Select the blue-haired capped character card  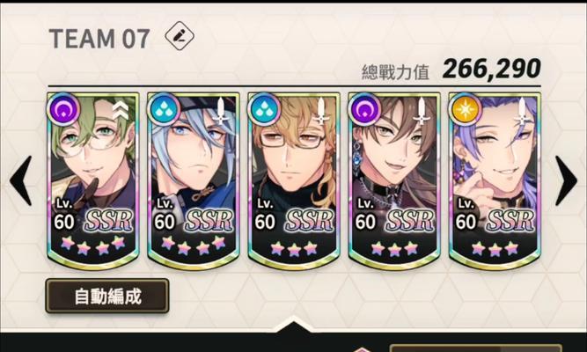(194, 181)
